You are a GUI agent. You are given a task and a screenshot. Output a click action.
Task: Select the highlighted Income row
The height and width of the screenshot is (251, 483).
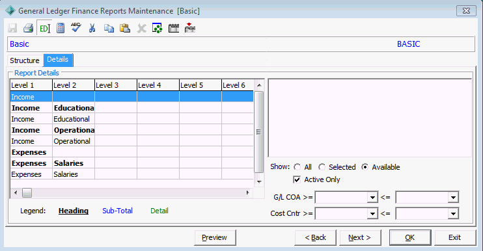(132, 97)
